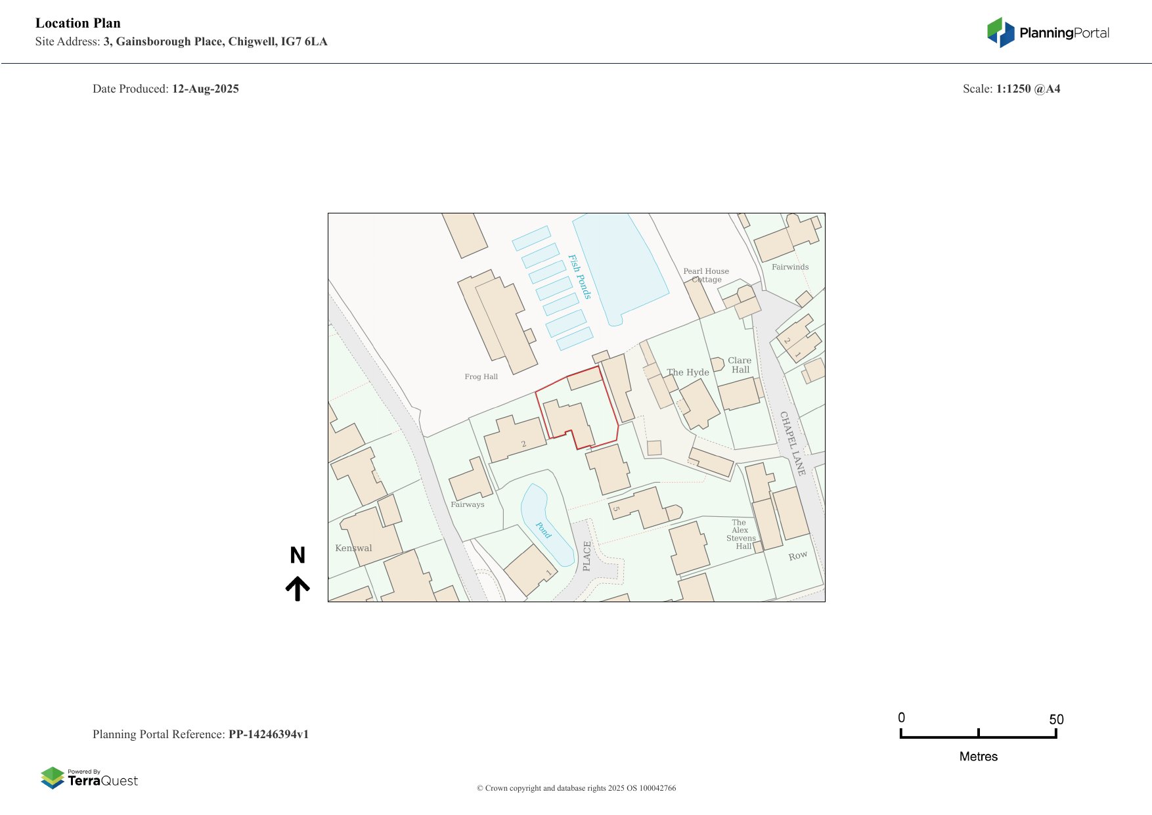Click the Frog Hall map label
1152x815 pixels.
coord(481,377)
